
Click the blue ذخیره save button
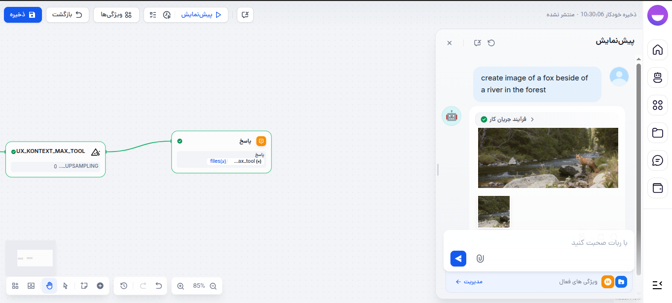point(23,15)
